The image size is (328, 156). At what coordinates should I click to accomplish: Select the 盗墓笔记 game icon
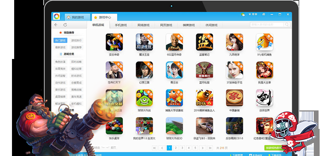coord(205,42)
